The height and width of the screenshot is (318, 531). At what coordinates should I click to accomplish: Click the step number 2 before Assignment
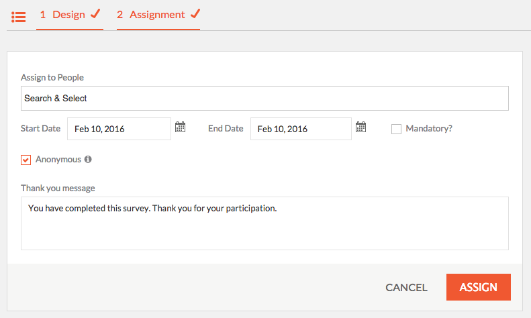click(x=120, y=15)
